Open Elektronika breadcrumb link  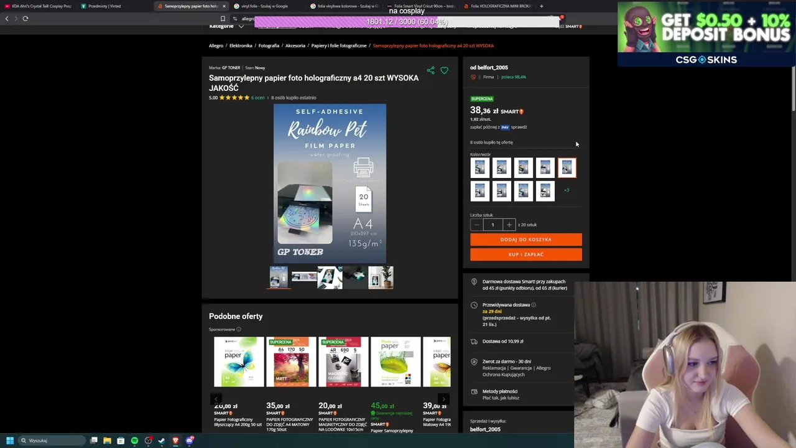(241, 45)
